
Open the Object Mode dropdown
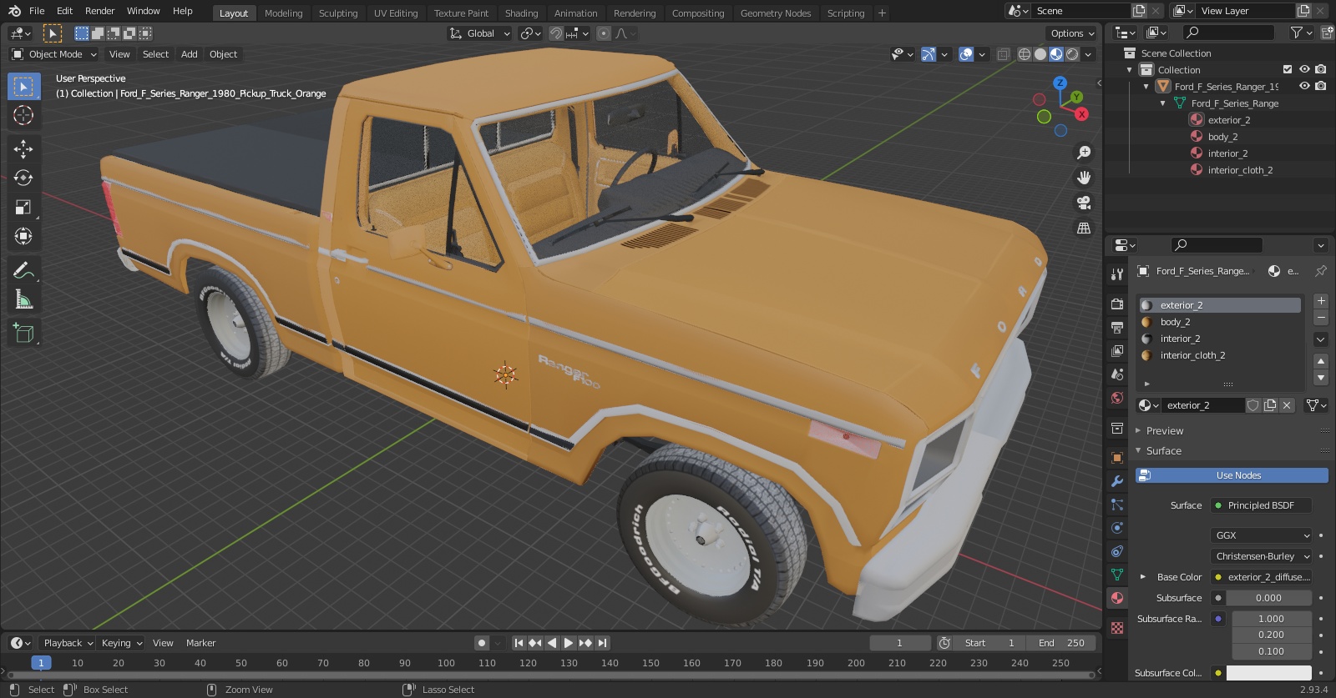(x=54, y=54)
